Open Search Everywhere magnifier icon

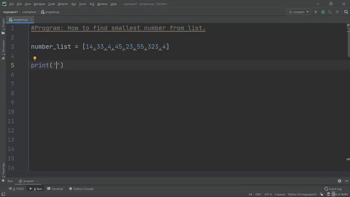346,12
